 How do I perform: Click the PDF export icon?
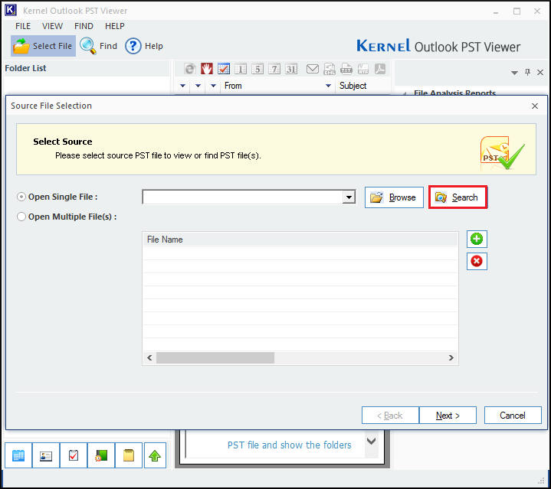tap(380, 69)
